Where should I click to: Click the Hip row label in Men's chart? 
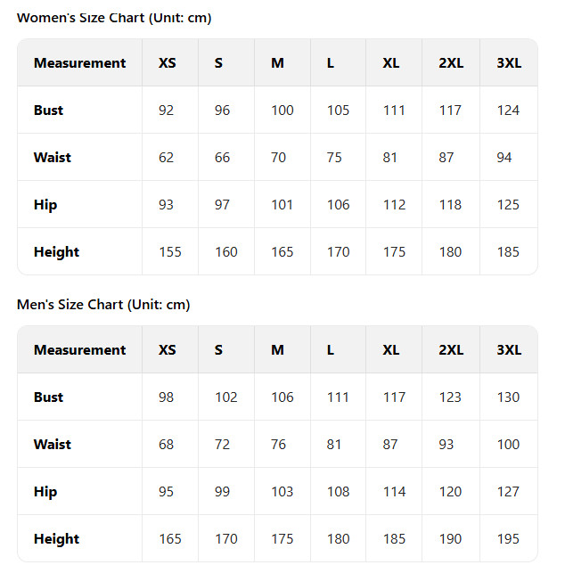(45, 492)
